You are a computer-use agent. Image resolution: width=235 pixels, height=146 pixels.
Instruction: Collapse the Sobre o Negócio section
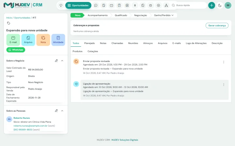point(62,61)
